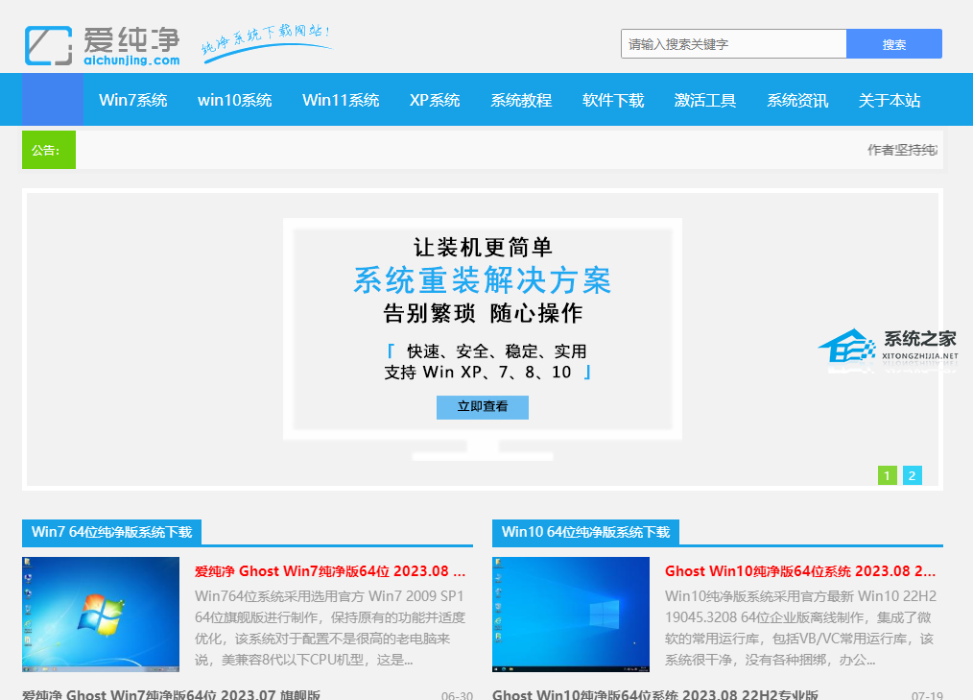The height and width of the screenshot is (700, 973).
Task: Click the 立即查看 banner button
Action: pos(482,407)
